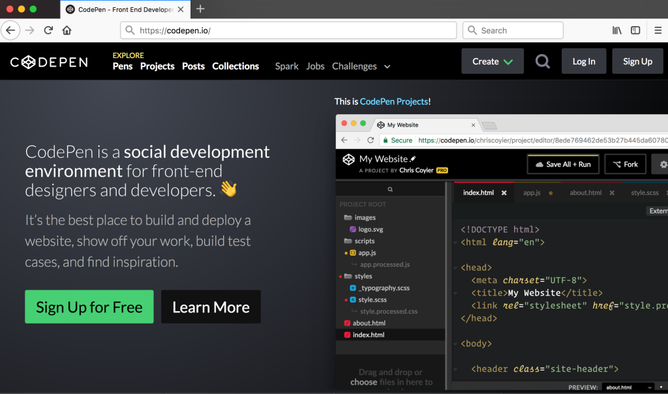Click the Log In button

(584, 61)
